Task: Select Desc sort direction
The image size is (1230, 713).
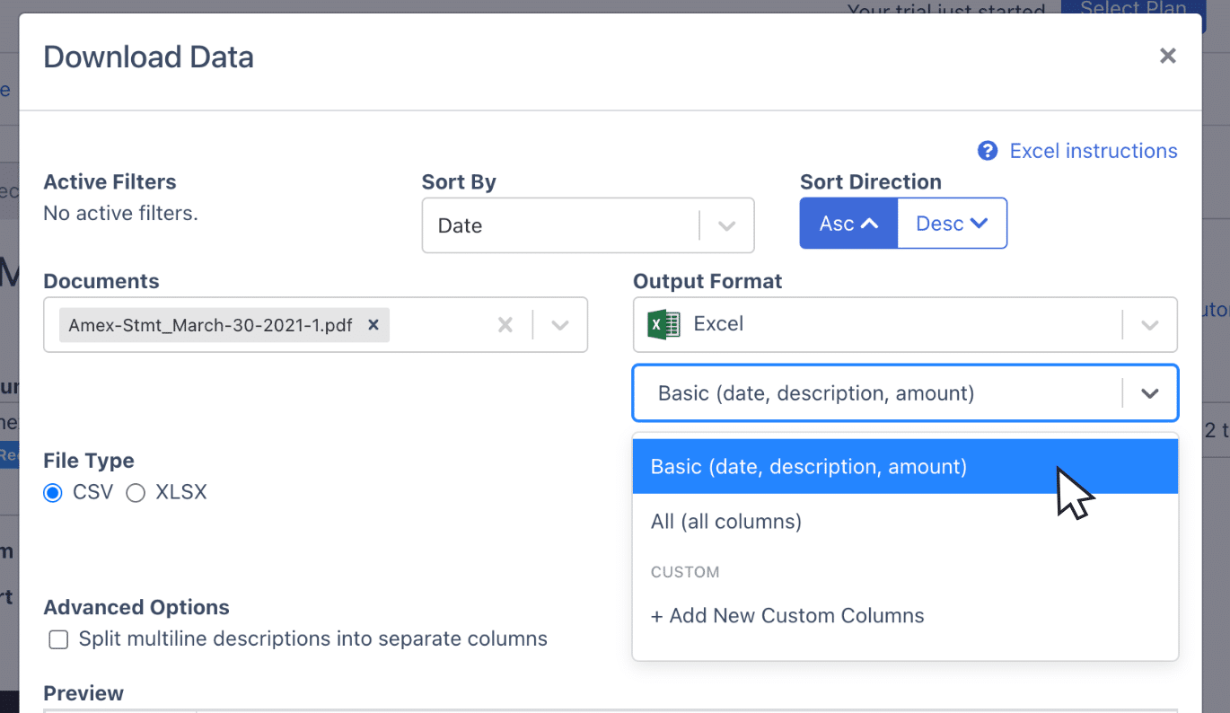Action: tap(952, 224)
